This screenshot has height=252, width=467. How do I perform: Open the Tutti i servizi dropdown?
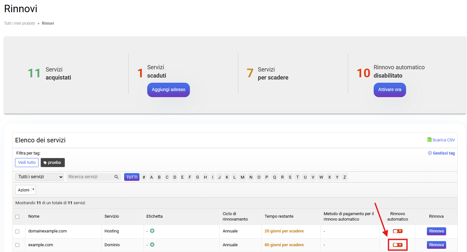point(39,177)
